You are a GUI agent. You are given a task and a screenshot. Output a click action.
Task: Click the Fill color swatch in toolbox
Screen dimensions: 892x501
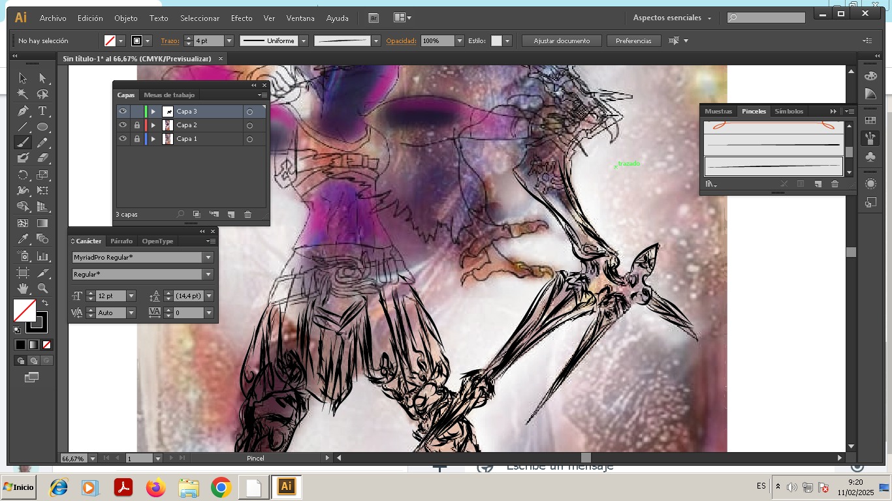tap(25, 311)
